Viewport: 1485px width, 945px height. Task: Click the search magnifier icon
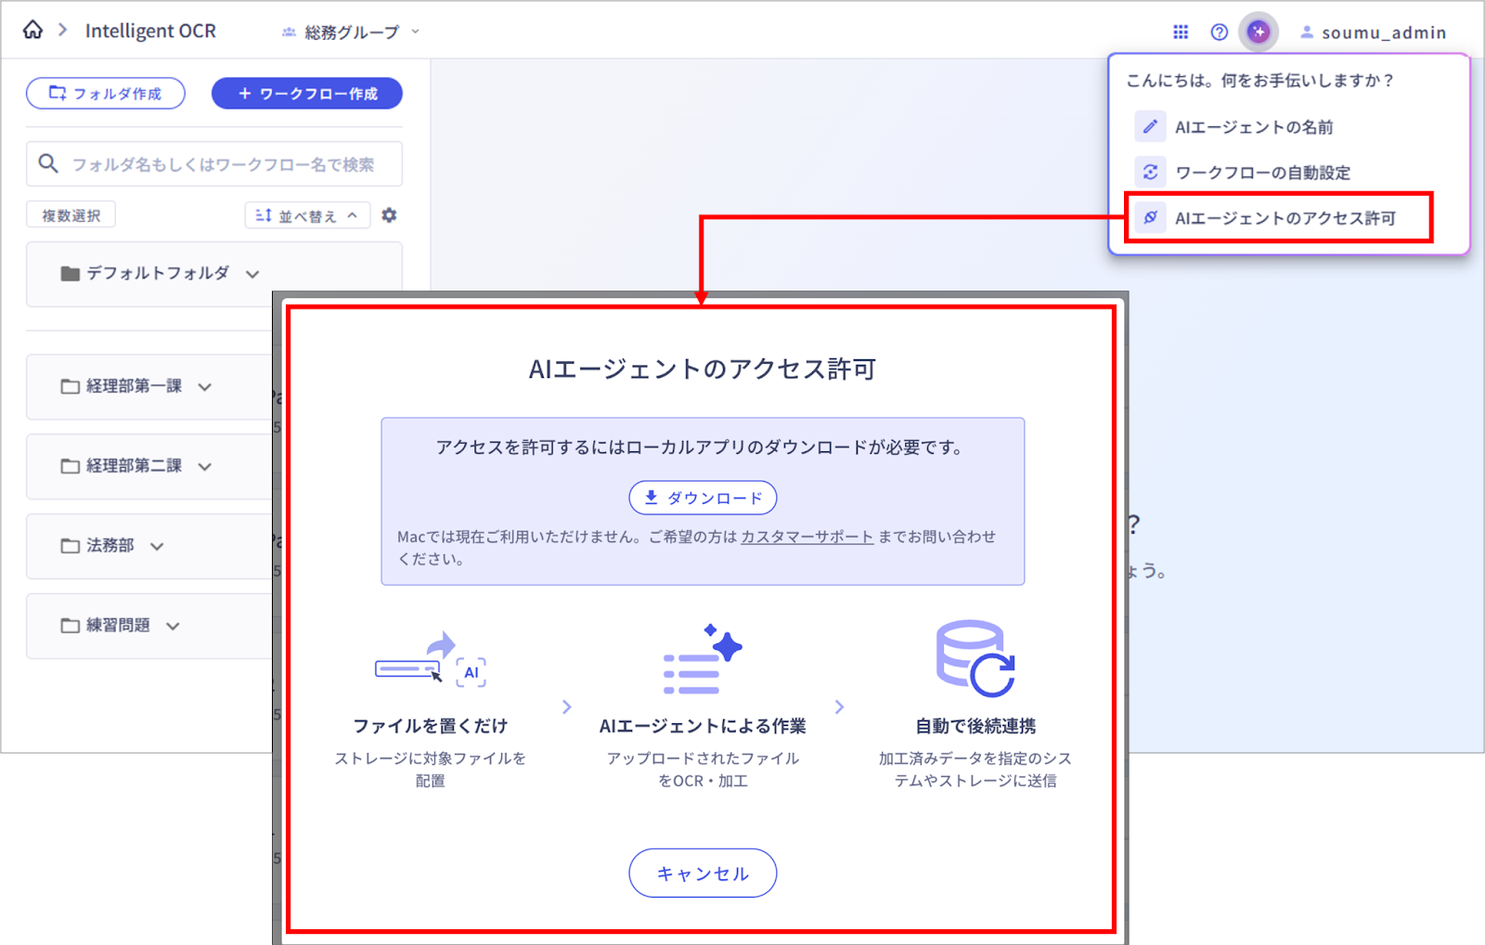click(48, 164)
